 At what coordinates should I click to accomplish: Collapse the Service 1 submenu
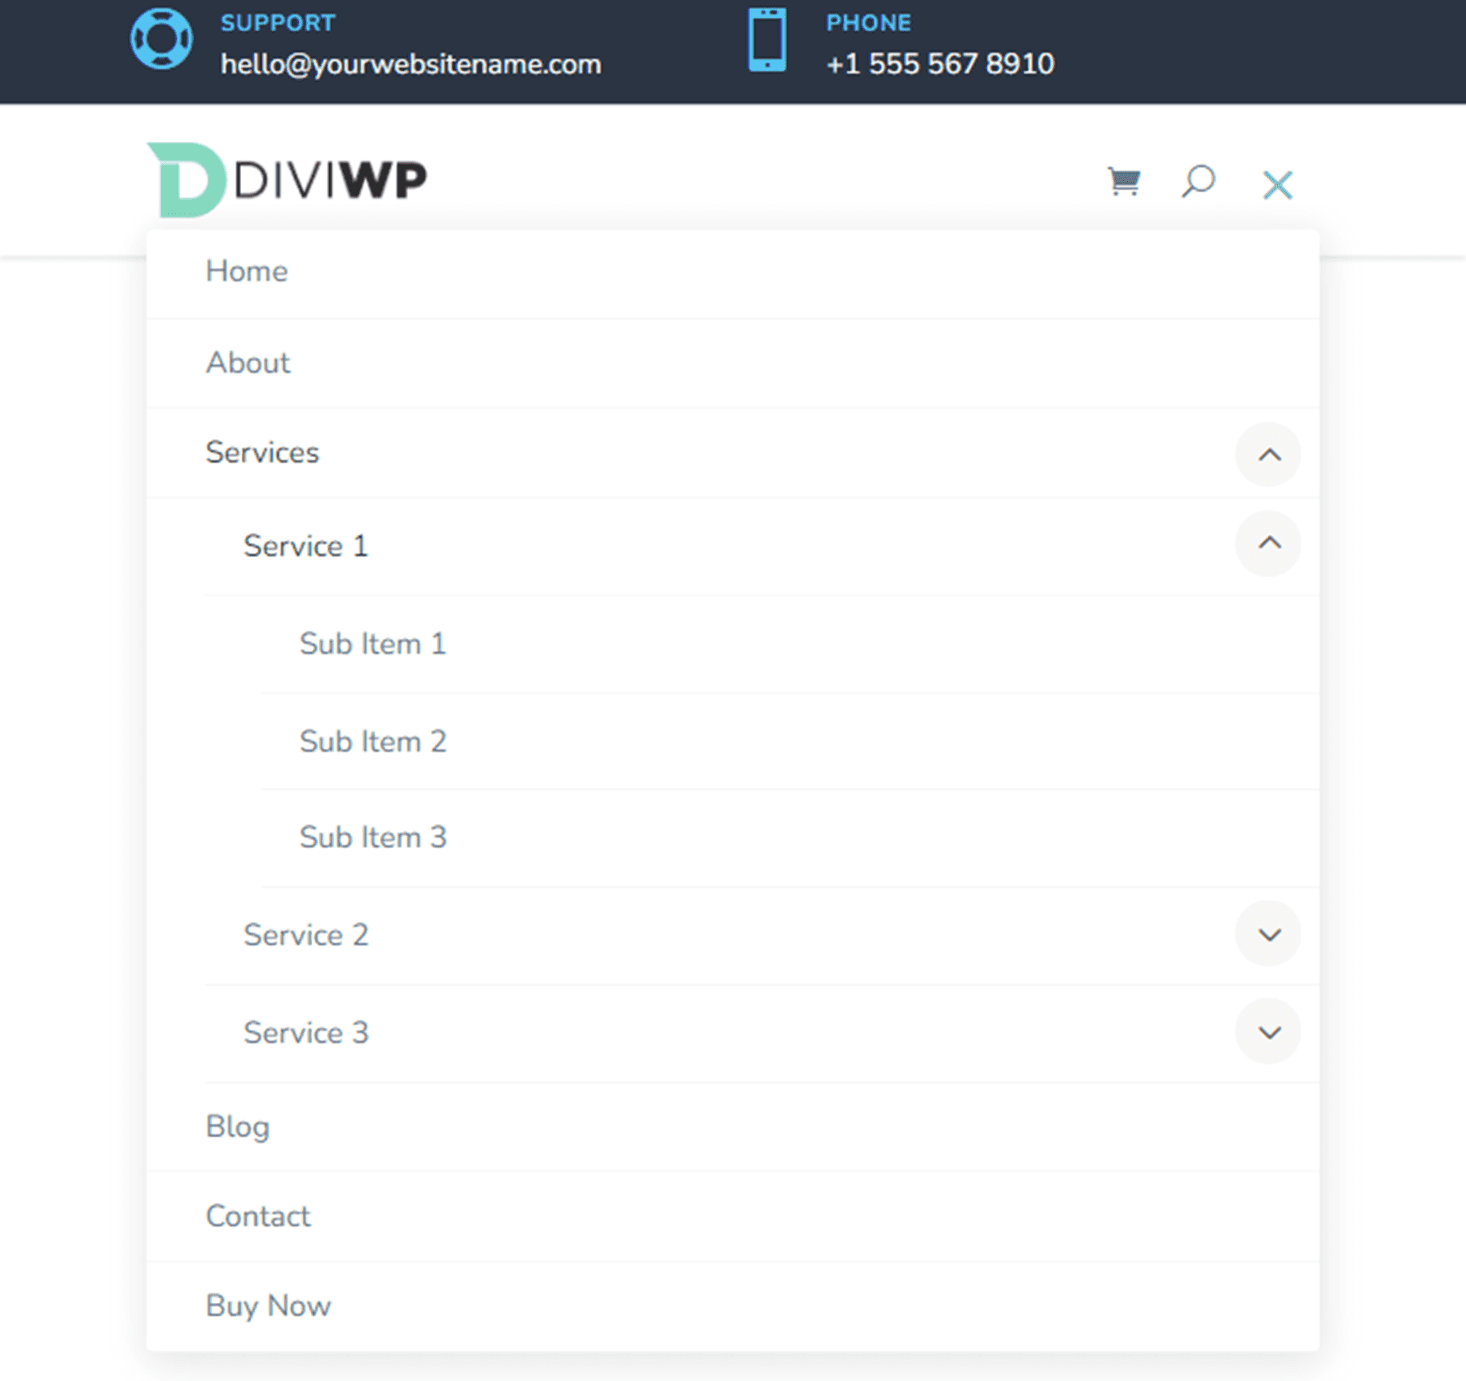click(1267, 543)
